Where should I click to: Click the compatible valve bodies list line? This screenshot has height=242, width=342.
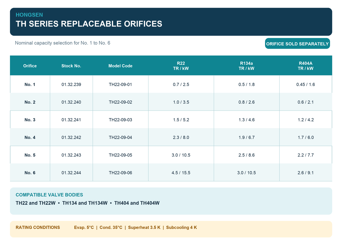click(x=87, y=203)
